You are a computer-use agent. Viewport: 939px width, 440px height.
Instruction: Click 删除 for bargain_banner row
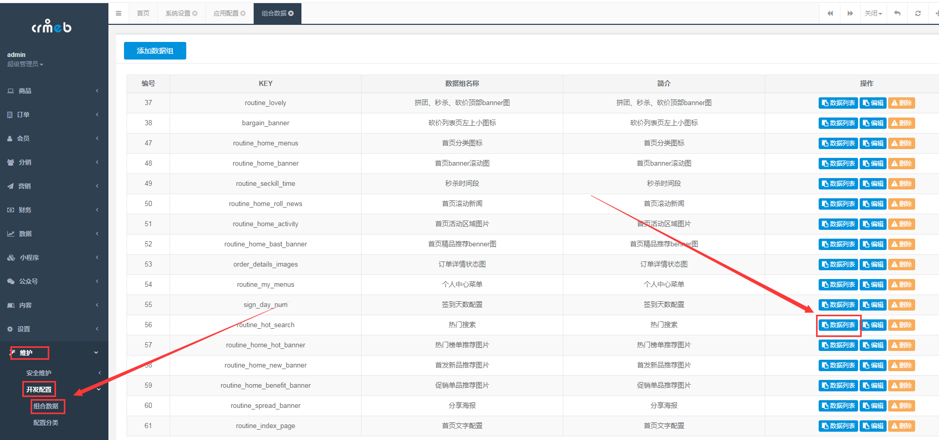point(902,123)
